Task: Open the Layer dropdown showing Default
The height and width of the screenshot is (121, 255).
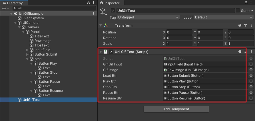Action: 224,17
